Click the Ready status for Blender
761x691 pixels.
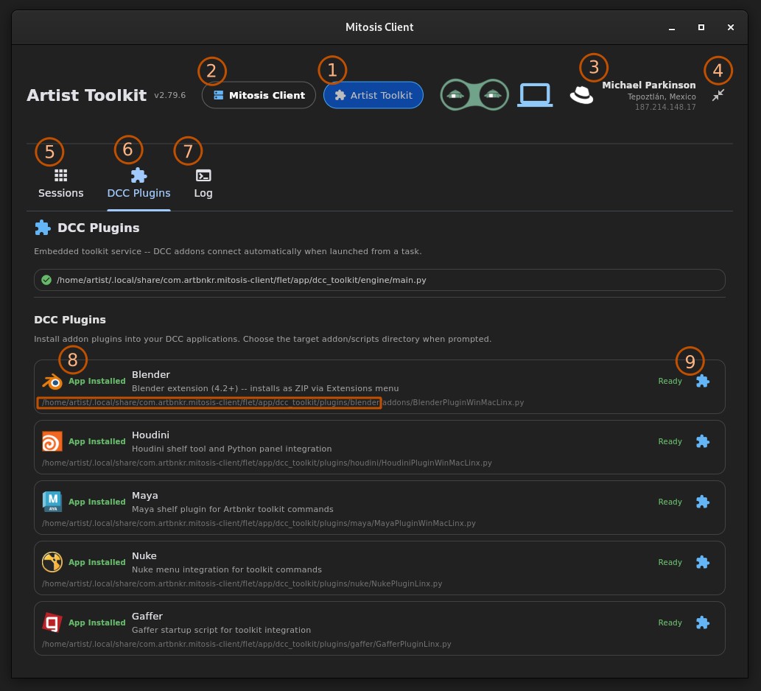click(670, 382)
